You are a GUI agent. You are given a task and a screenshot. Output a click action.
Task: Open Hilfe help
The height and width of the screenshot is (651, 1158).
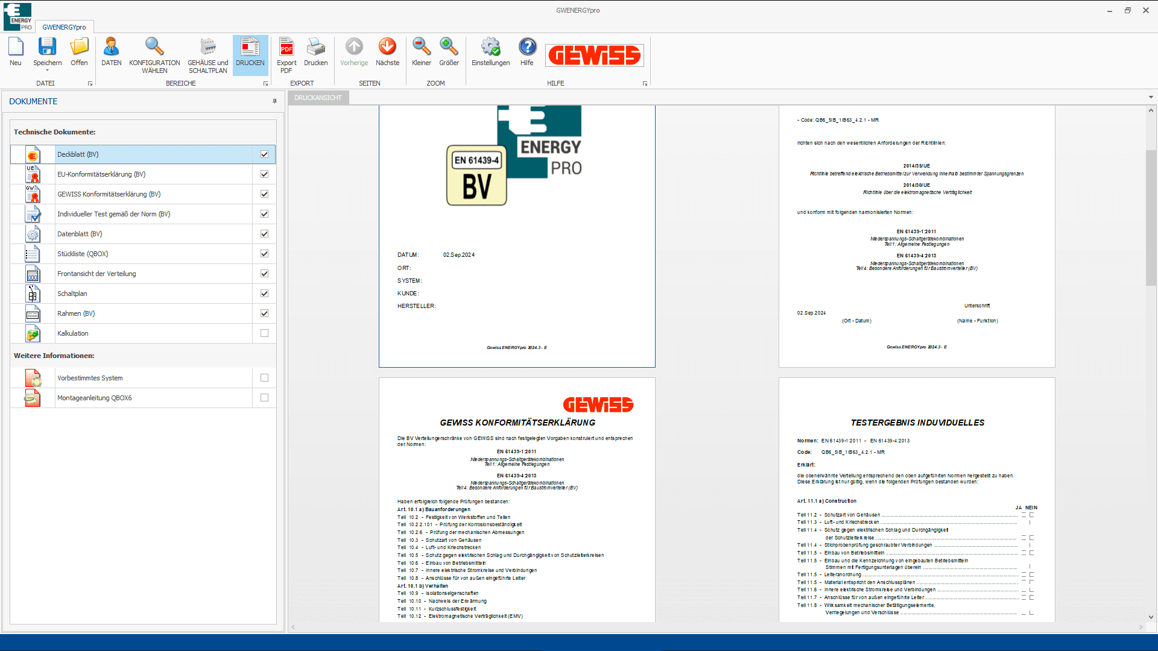pos(527,52)
